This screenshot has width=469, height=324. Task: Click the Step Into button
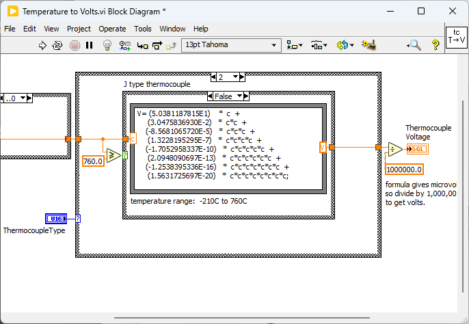point(142,46)
